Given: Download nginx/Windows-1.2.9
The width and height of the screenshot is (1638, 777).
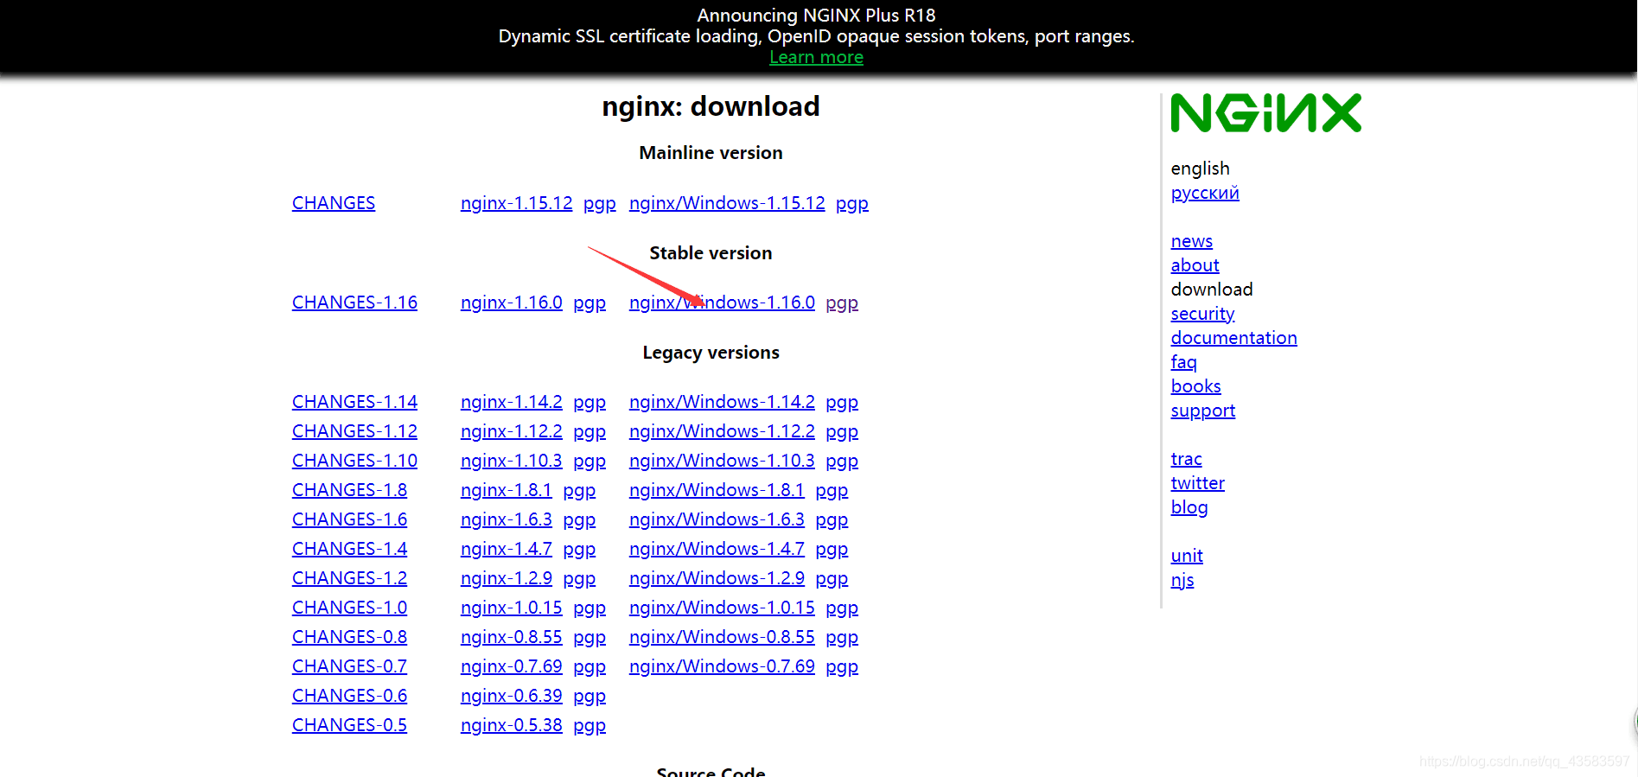Looking at the screenshot, I should coord(717,578).
